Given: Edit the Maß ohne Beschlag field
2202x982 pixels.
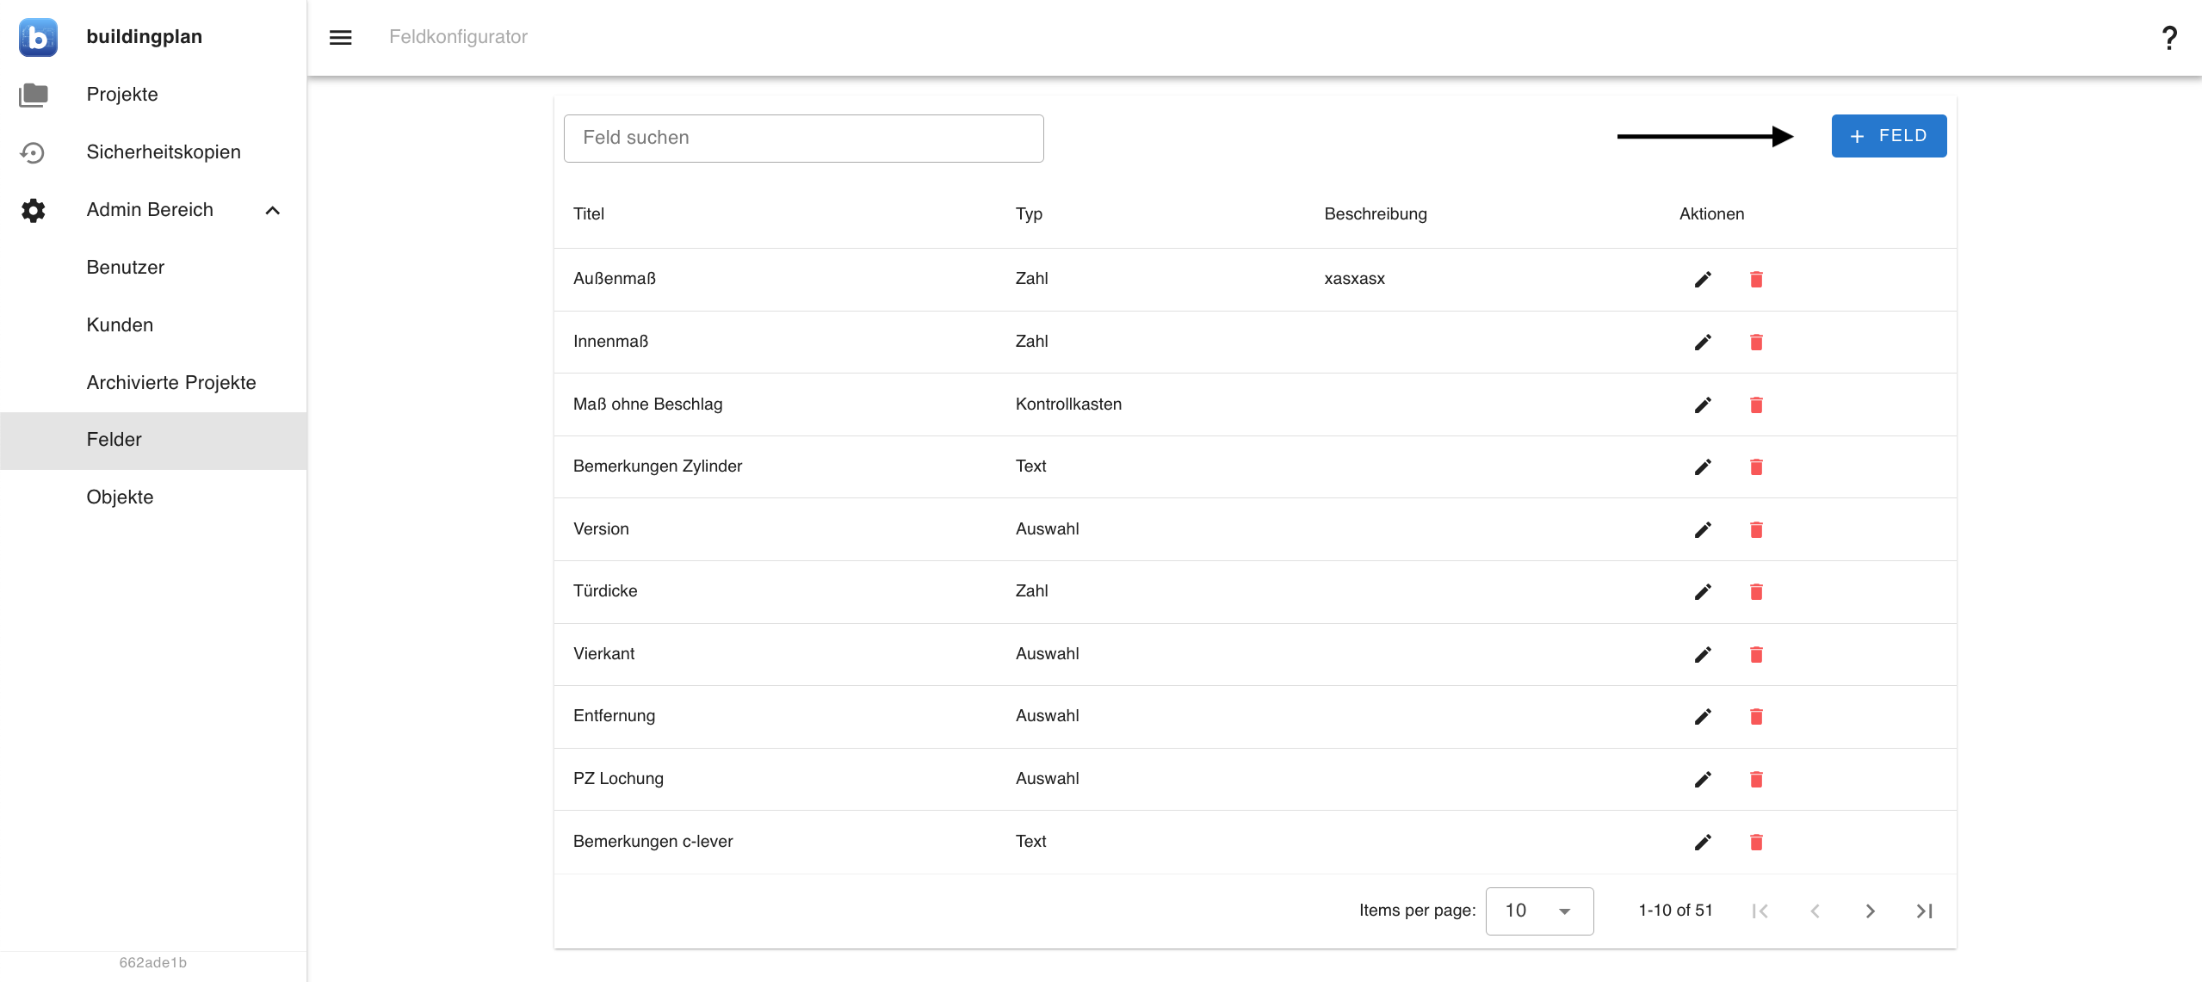Looking at the screenshot, I should click(1702, 405).
